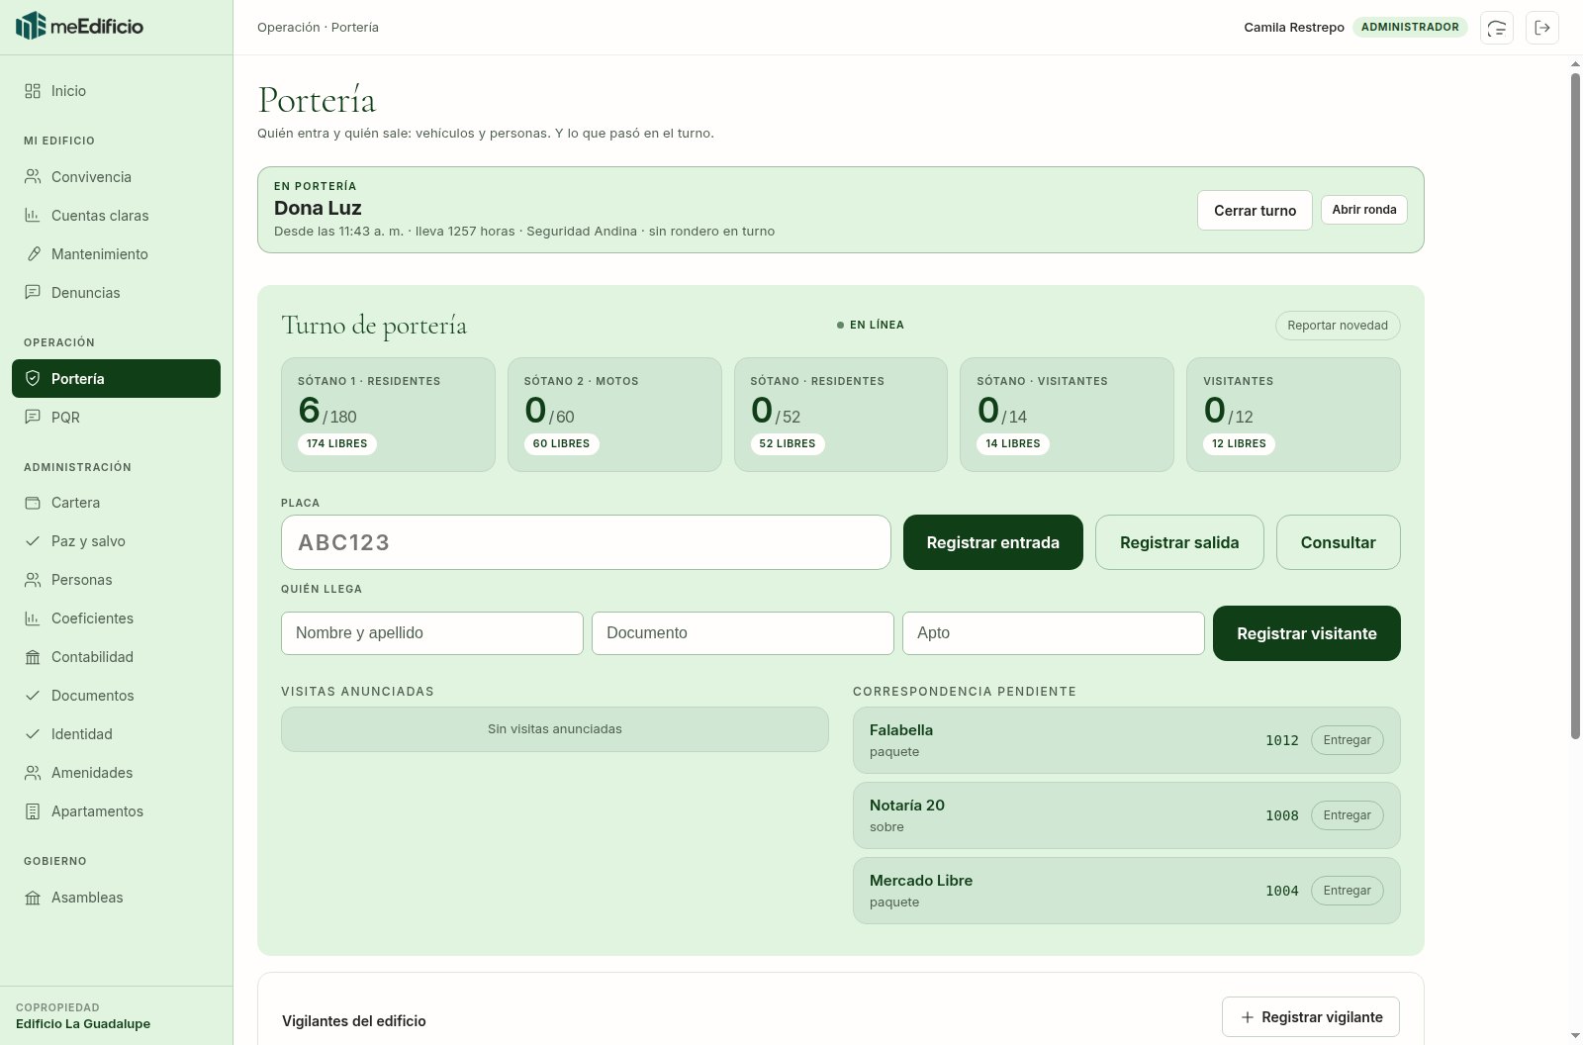
Task: Select the Sótano Visitantes 0/14 card
Action: 1067,415
